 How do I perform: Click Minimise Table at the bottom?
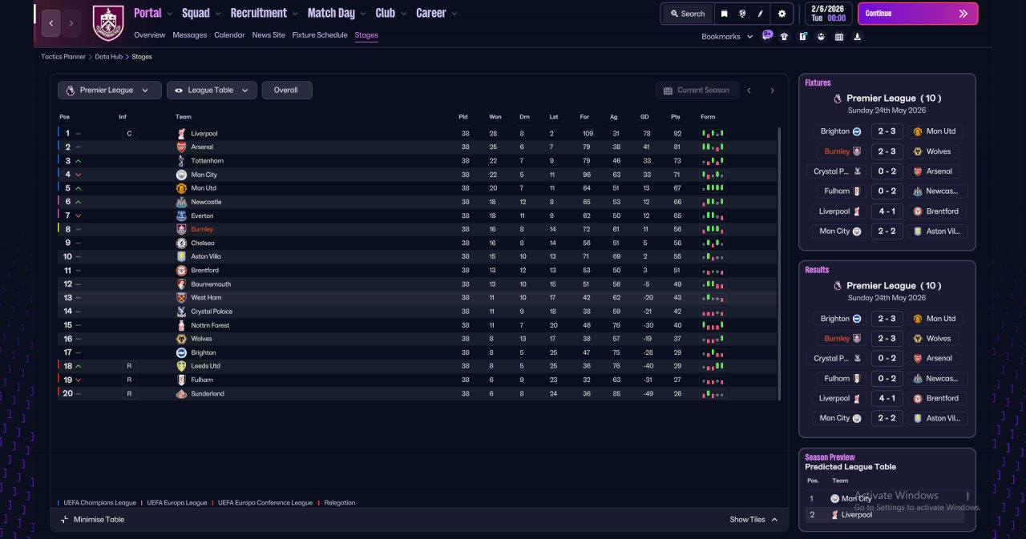pos(92,520)
